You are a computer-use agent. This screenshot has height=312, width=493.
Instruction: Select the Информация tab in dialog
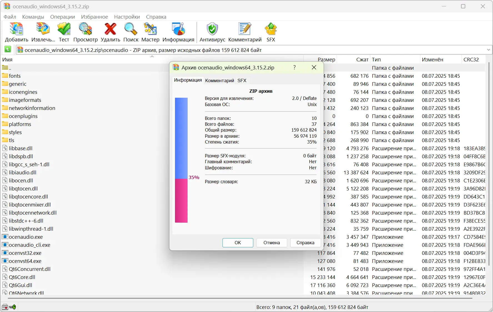click(188, 80)
